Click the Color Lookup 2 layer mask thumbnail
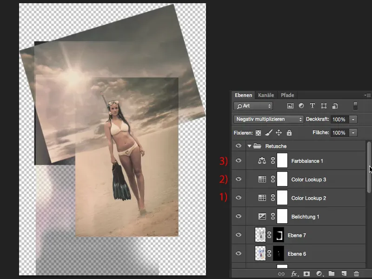This screenshot has width=372, height=279. coord(282,198)
